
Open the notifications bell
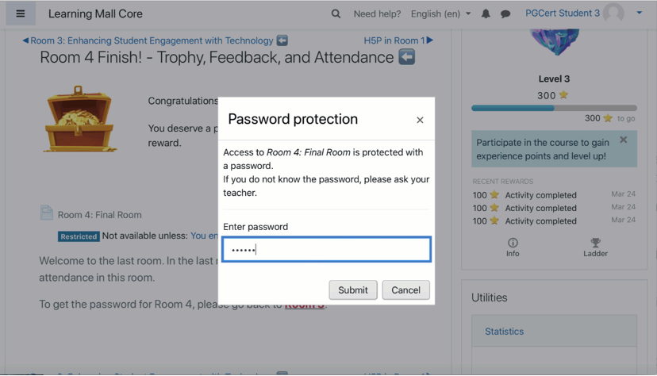[486, 13]
